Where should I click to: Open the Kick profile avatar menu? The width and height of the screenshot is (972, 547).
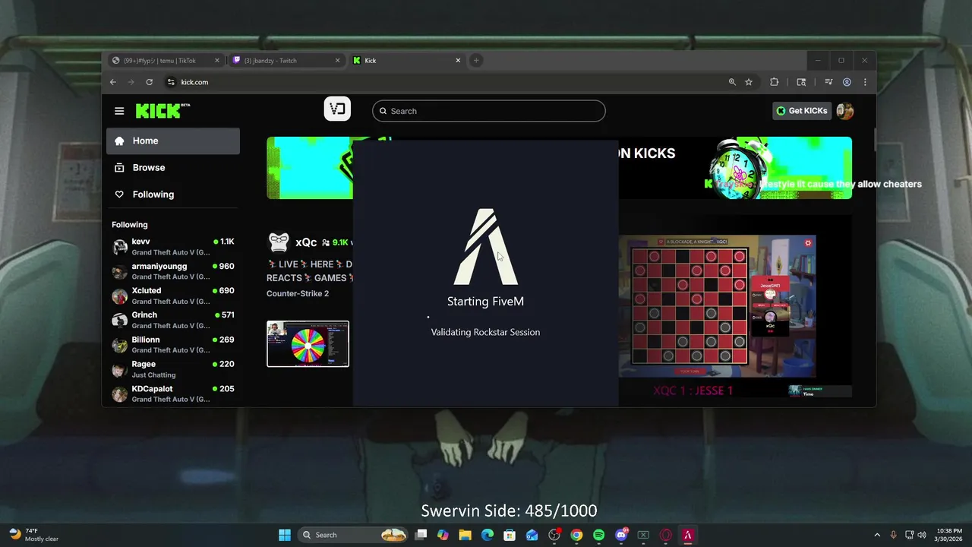point(844,111)
